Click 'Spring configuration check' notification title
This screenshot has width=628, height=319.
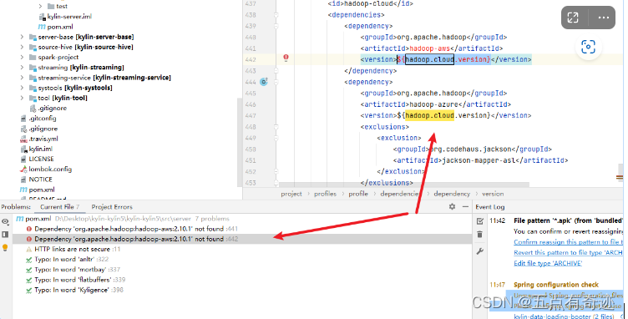pyautogui.click(x=556, y=285)
